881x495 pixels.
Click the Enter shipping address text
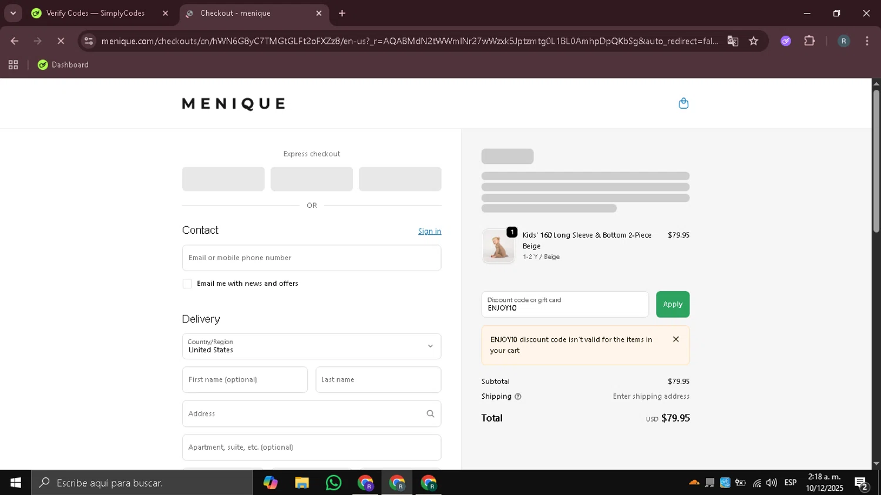click(651, 397)
